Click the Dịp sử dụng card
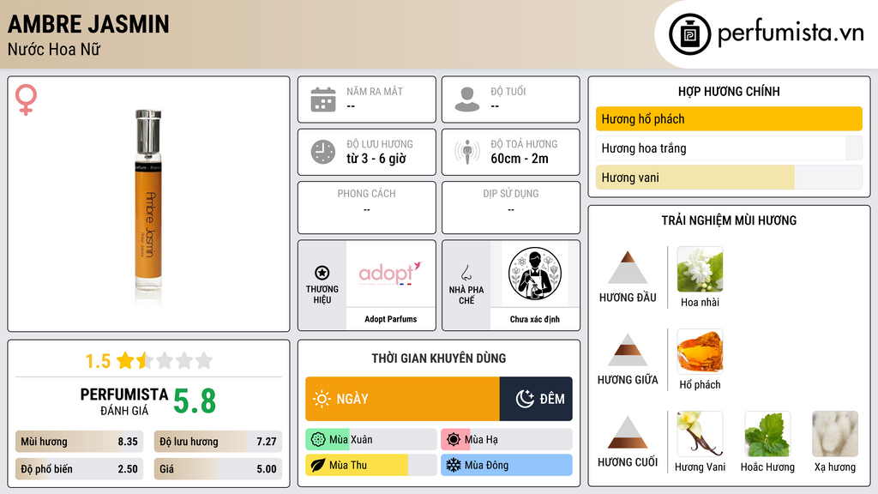878x494 pixels. point(511,208)
